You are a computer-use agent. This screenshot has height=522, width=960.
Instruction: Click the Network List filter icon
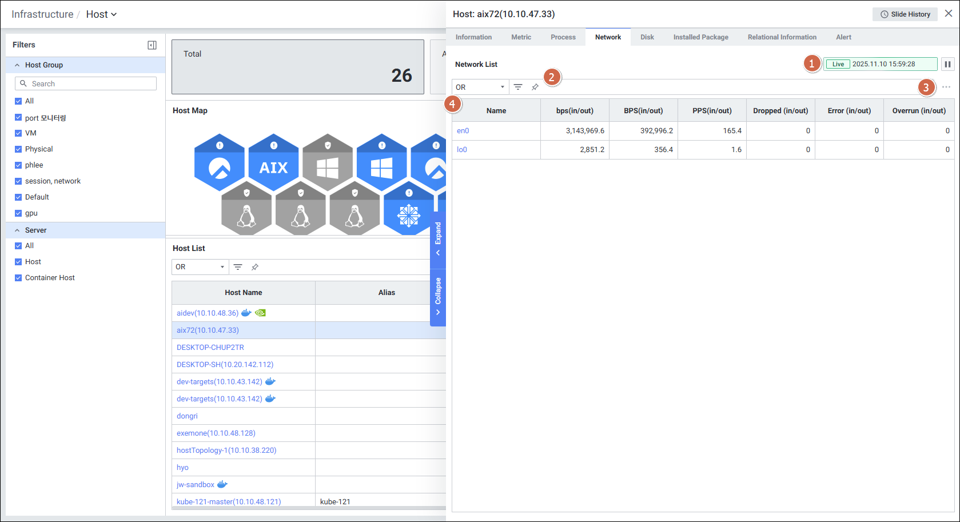(518, 87)
